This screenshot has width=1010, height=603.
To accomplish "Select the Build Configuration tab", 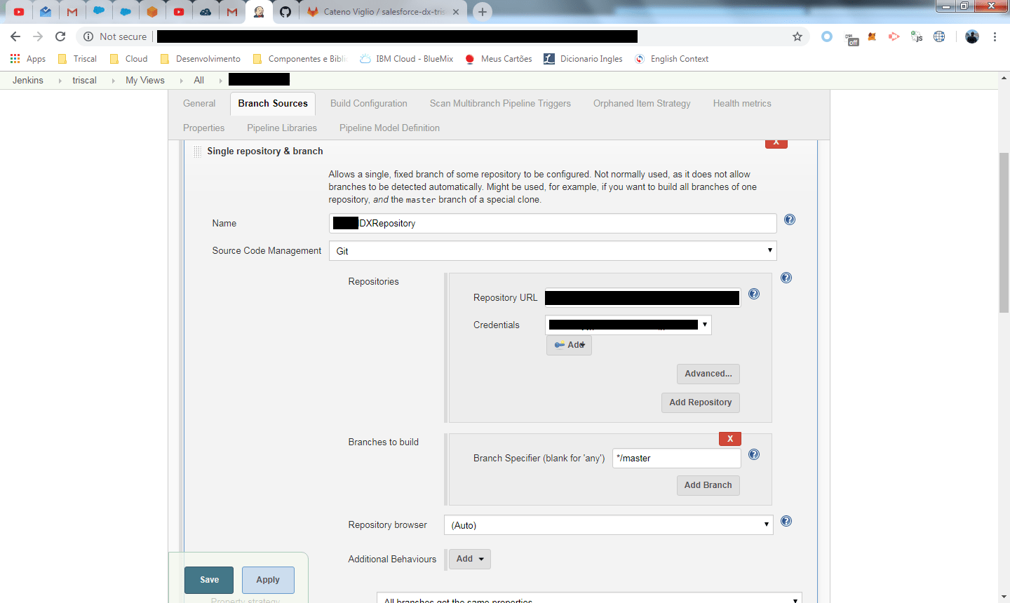I will 369,103.
